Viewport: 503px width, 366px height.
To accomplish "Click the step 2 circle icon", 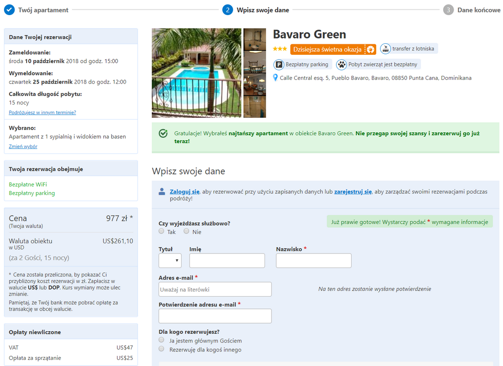I will click(227, 10).
